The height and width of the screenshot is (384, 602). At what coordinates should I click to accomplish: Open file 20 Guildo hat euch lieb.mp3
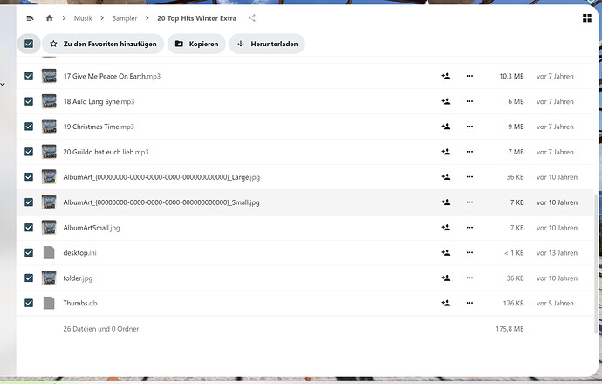tap(106, 152)
